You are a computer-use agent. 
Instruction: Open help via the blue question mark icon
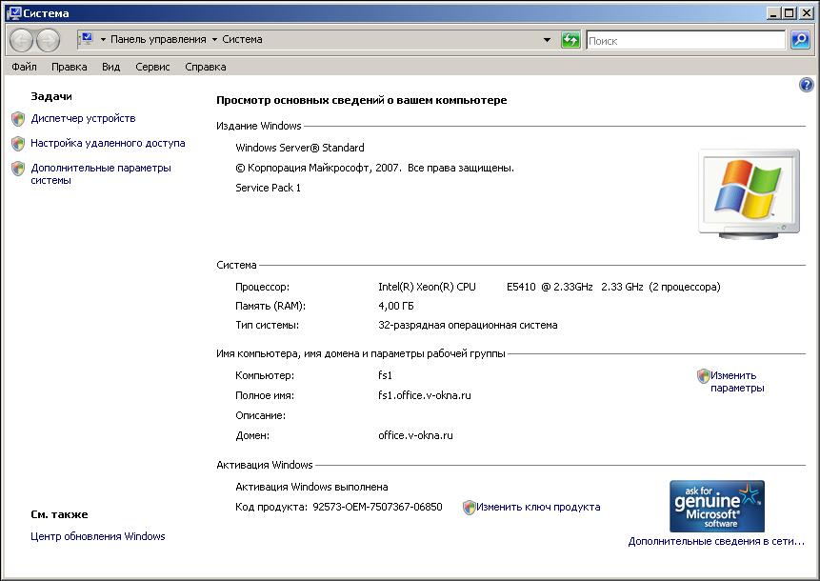807,85
